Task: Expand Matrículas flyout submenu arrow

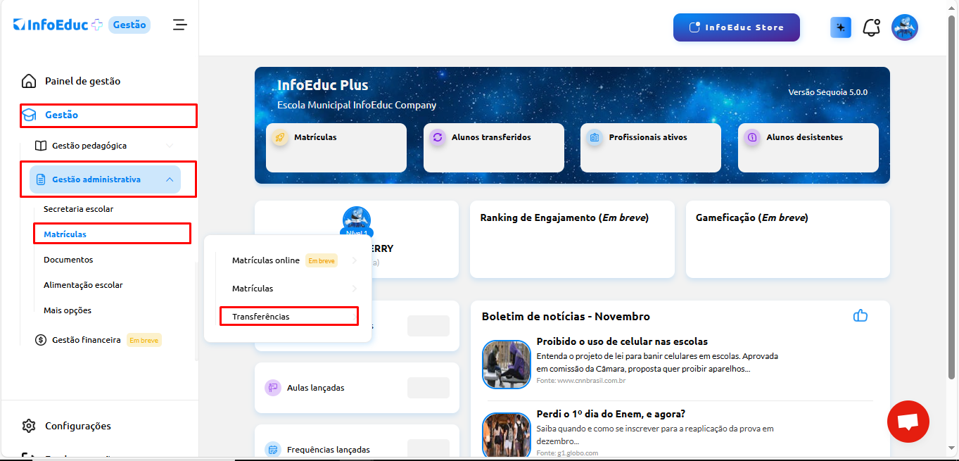Action: tap(354, 289)
